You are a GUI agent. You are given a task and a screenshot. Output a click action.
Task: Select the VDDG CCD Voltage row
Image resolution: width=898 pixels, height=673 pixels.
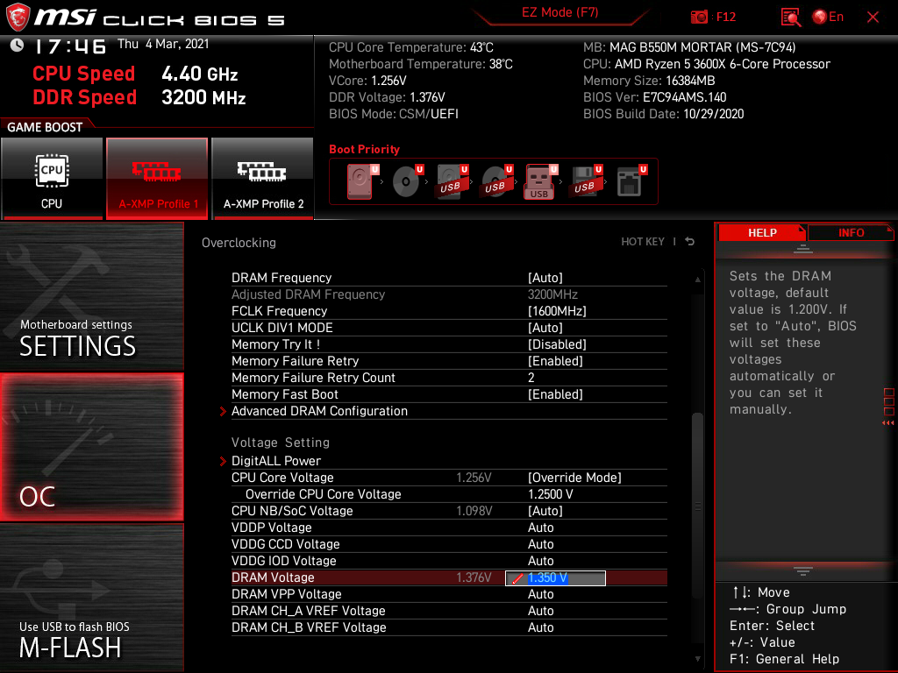coord(449,543)
